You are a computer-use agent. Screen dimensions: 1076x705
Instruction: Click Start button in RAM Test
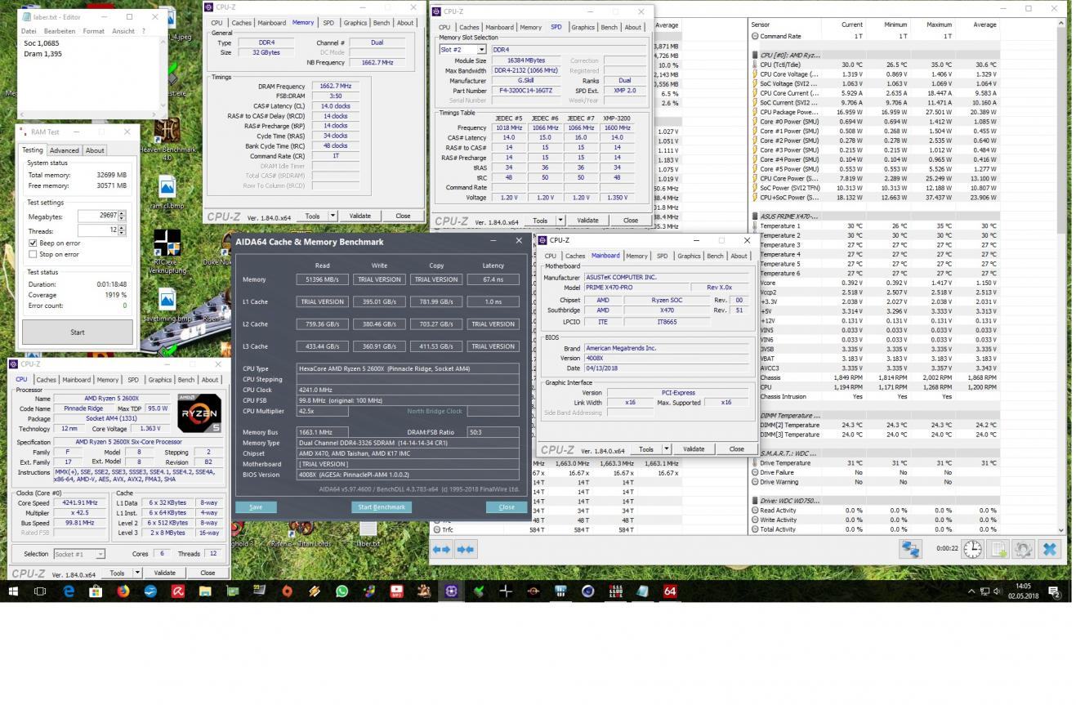coord(77,332)
